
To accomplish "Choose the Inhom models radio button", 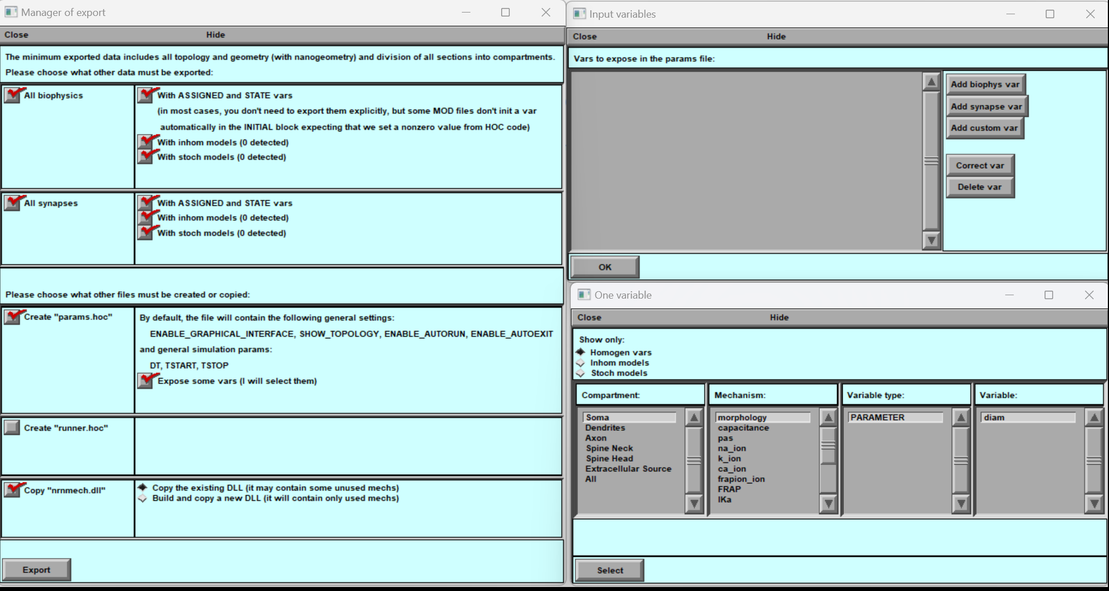I will click(580, 362).
